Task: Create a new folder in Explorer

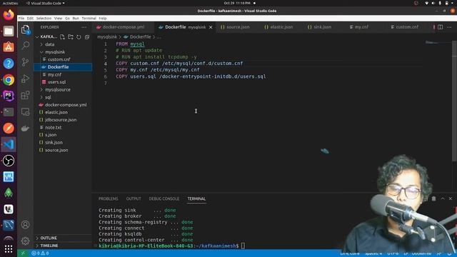Action: tap(71, 36)
